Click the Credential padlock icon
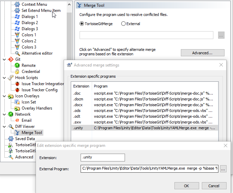Screen dimensions: 233x193 [17, 72]
